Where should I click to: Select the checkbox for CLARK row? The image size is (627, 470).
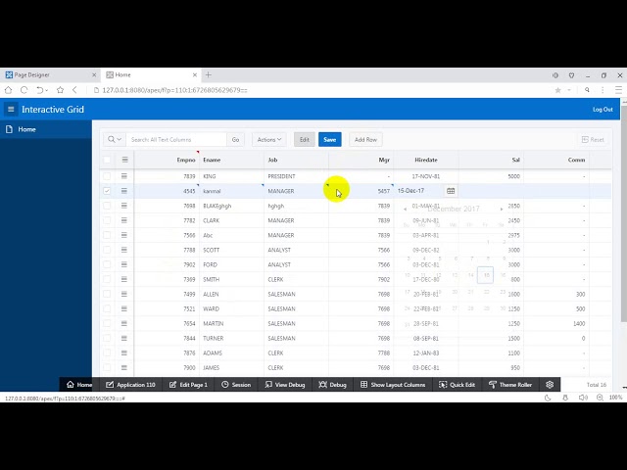point(107,220)
